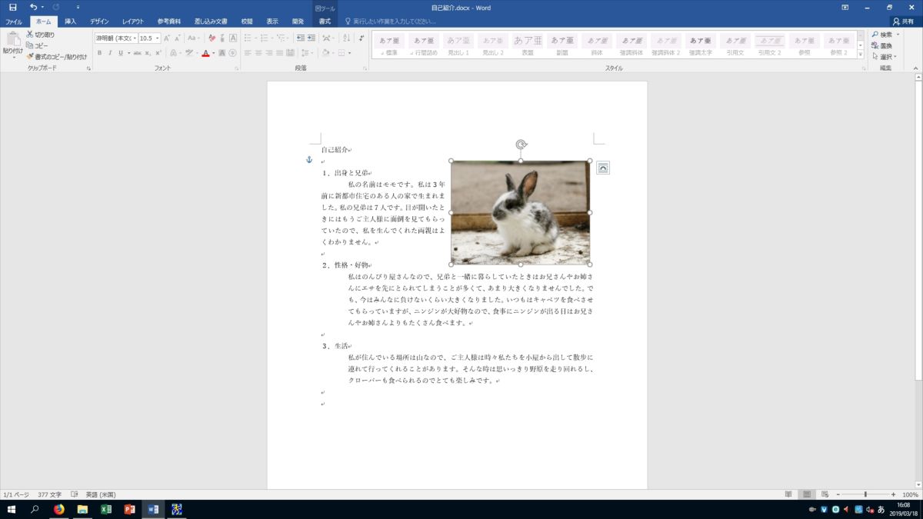This screenshot has width=923, height=519.
Task: Click 検索 find button
Action: point(884,35)
